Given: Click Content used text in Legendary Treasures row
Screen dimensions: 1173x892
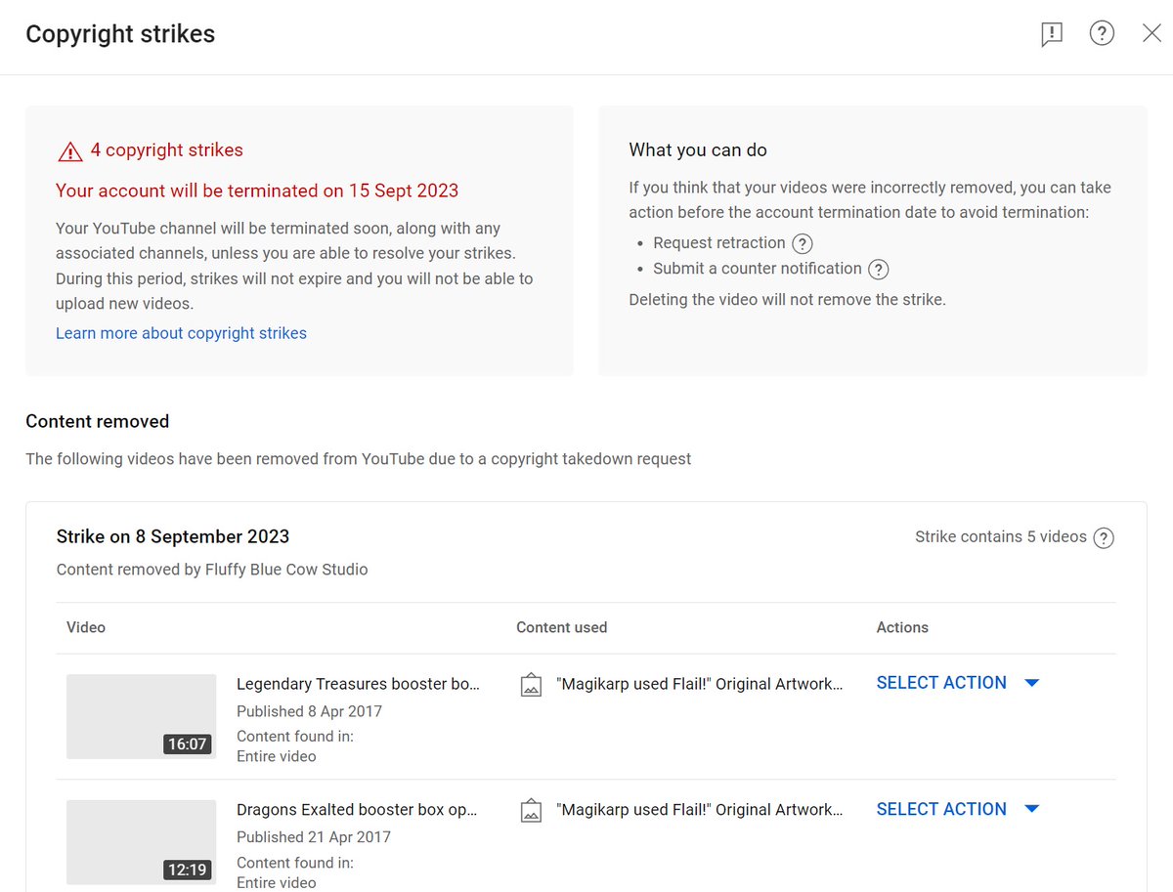Looking at the screenshot, I should click(699, 684).
